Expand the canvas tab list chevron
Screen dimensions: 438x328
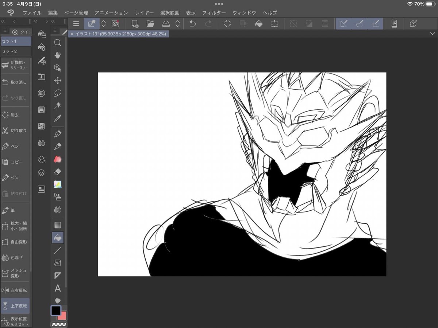[x=433, y=34]
